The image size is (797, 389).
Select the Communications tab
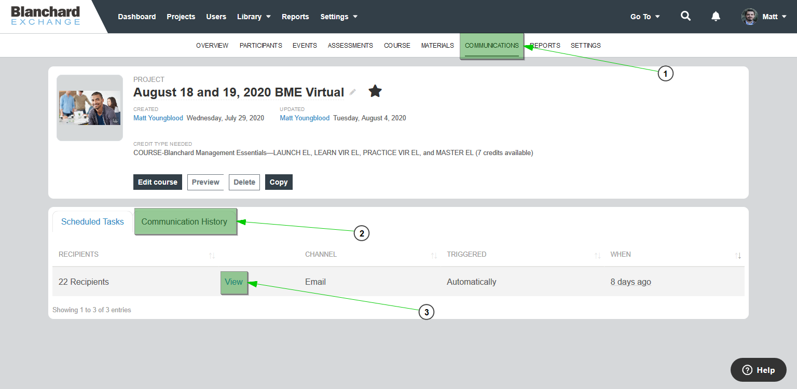point(491,46)
